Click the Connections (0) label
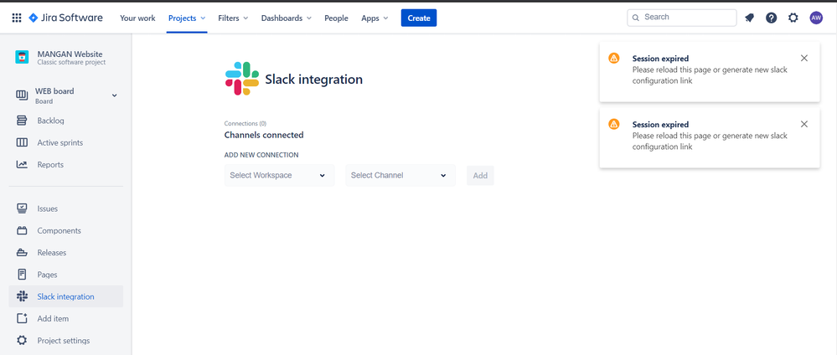Screen dimensions: 837x355 point(245,123)
